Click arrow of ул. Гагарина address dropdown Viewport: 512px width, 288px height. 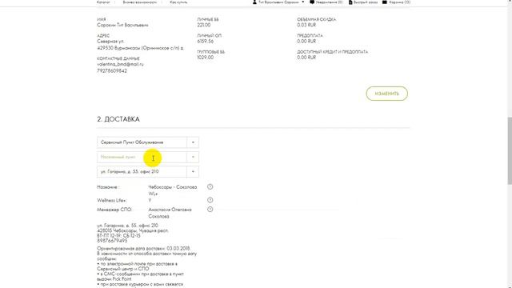click(193, 172)
